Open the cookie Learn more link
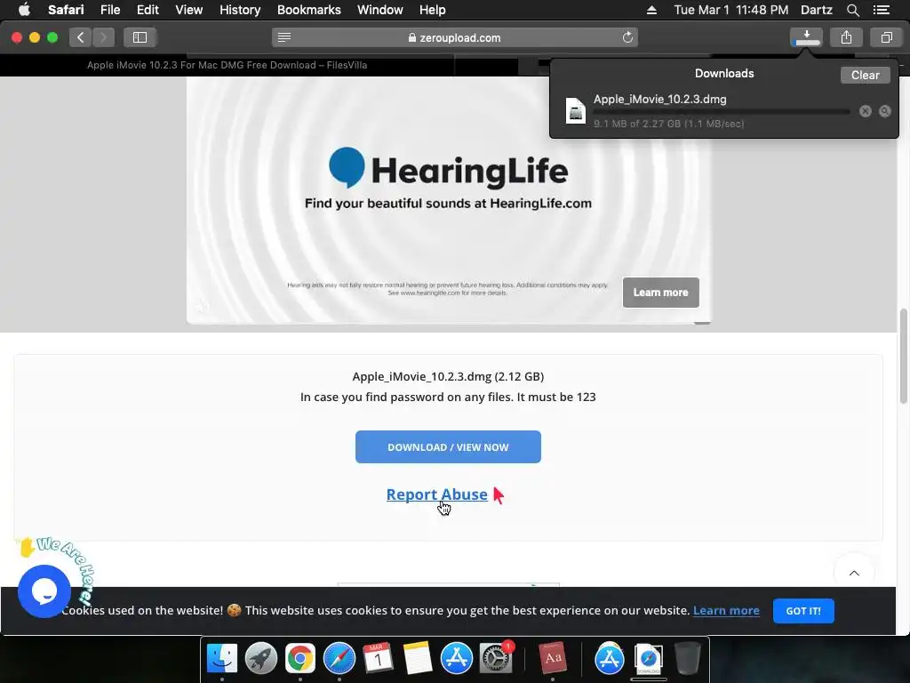This screenshot has width=910, height=683. [x=726, y=610]
